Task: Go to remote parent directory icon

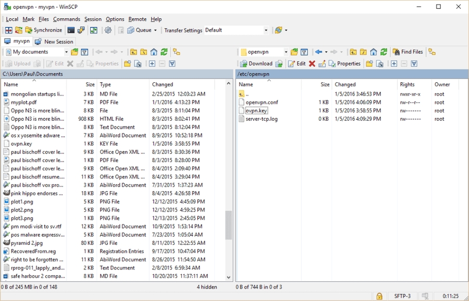Action: 353,52
